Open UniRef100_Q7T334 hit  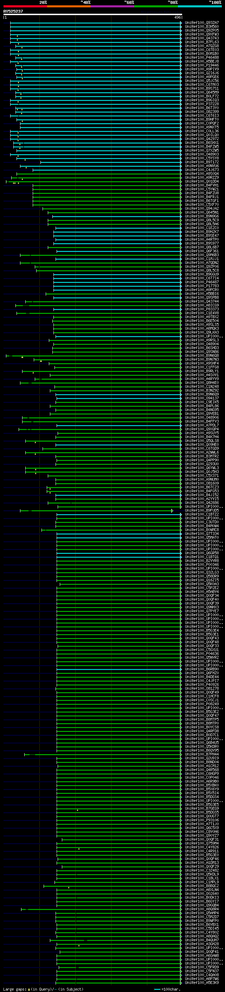pyautogui.click(x=202, y=534)
